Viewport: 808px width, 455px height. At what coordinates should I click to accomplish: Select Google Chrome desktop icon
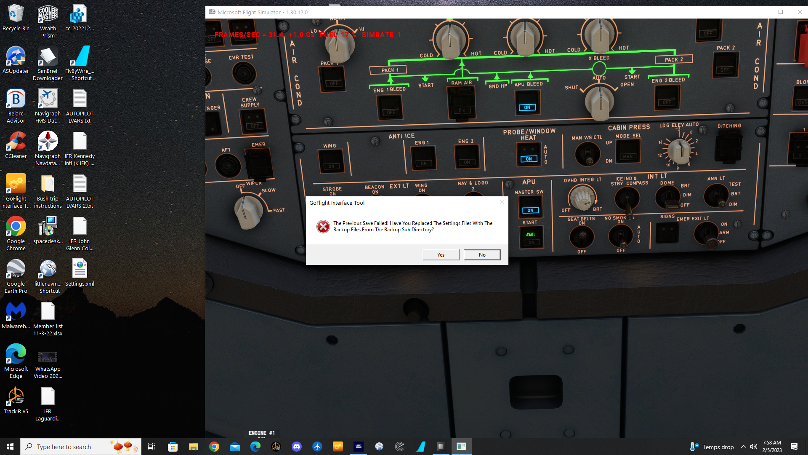pos(16,234)
